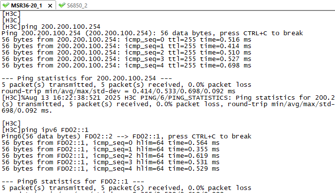Click the PING_STATISTICS log message line
Image resolution: width=335 pixels, height=193 pixels.
click(x=168, y=98)
